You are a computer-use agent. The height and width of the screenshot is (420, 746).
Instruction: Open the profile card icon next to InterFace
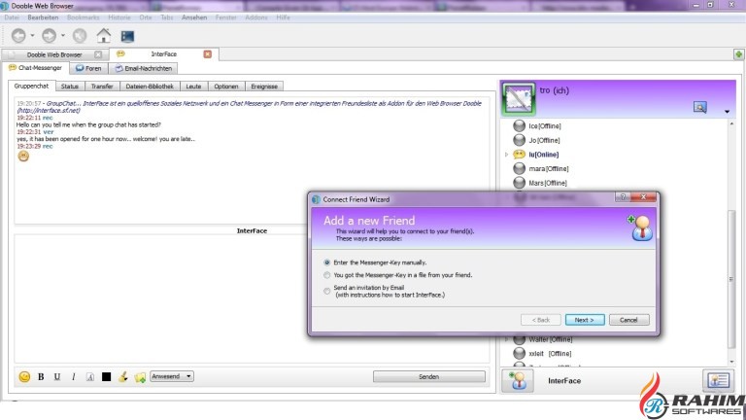[718, 380]
